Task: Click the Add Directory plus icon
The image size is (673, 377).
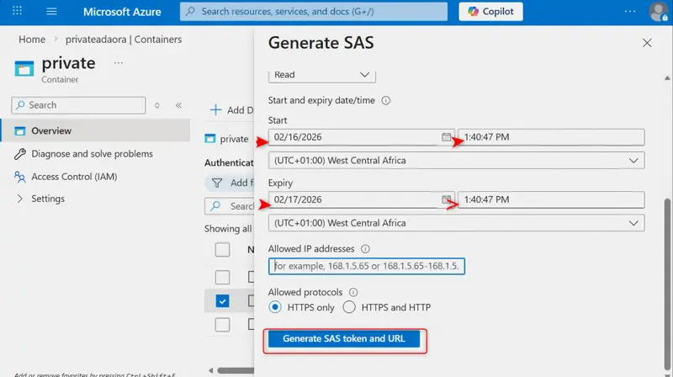Action: point(215,110)
